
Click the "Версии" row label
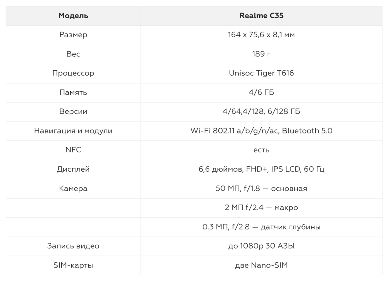pyautogui.click(x=73, y=112)
